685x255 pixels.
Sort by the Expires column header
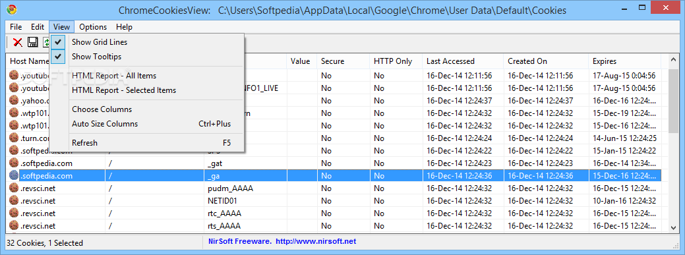click(x=625, y=61)
